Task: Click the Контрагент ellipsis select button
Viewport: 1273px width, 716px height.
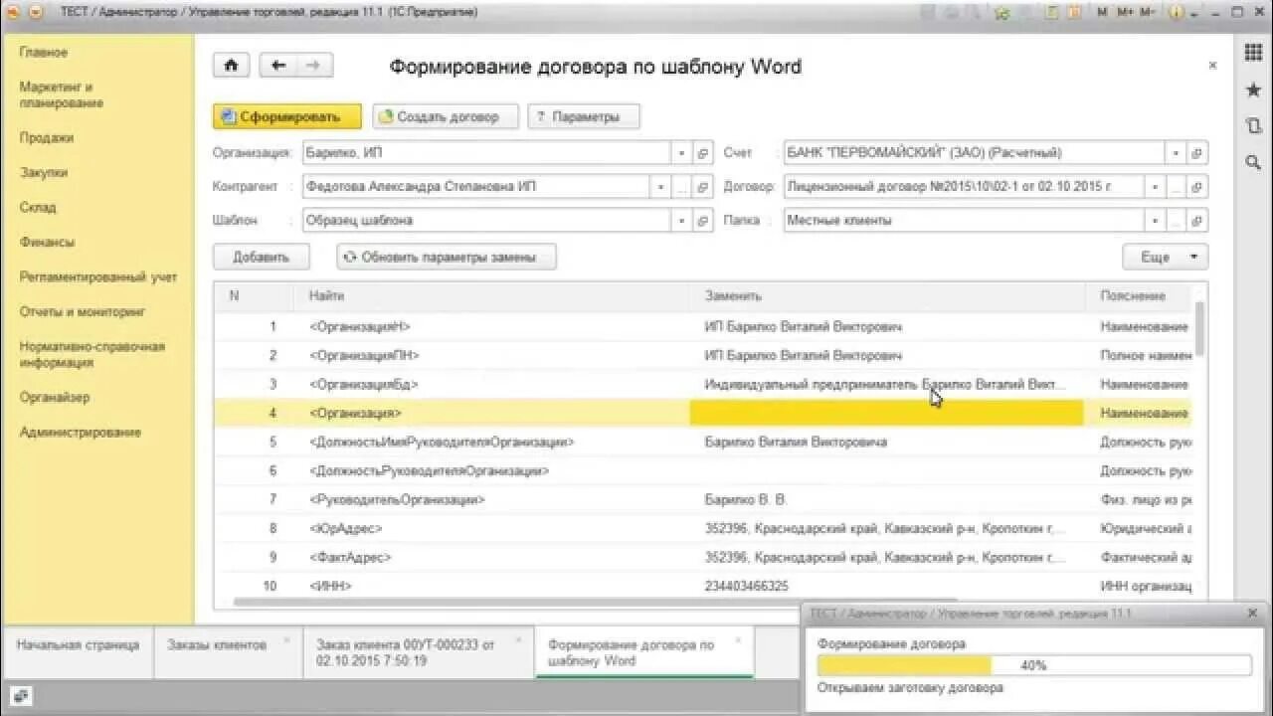Action: click(x=681, y=187)
